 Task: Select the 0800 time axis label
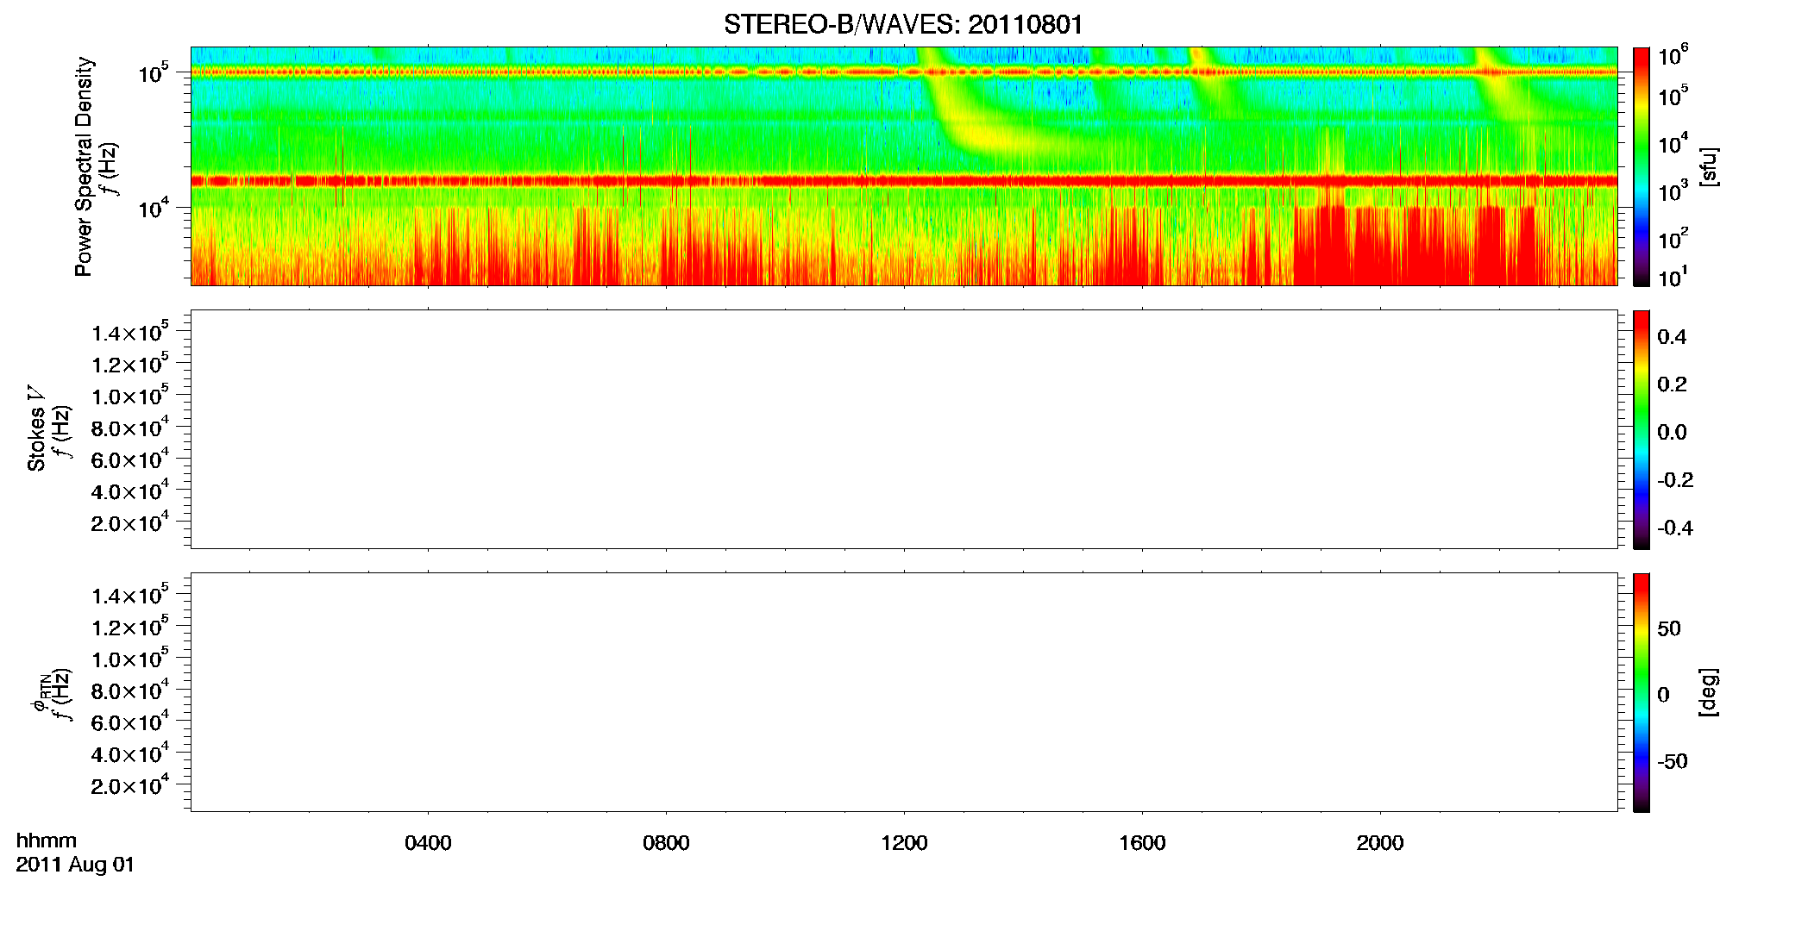click(x=666, y=843)
